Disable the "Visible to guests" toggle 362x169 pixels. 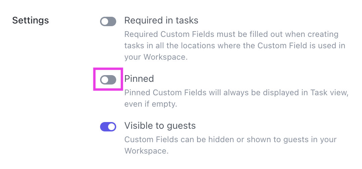[108, 126]
